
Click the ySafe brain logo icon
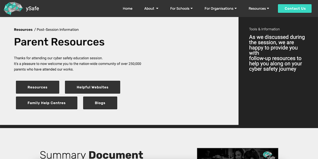tap(13, 8)
